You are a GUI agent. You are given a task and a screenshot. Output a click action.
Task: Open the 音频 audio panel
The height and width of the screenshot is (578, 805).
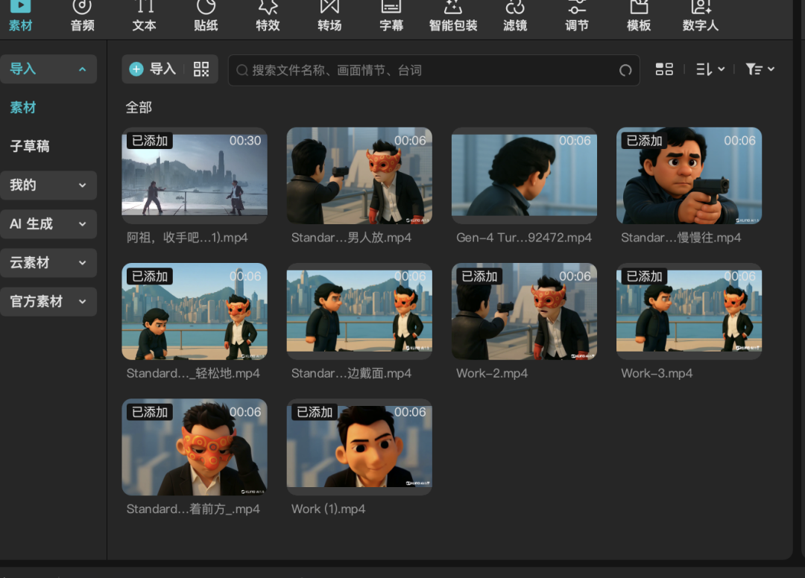82,16
